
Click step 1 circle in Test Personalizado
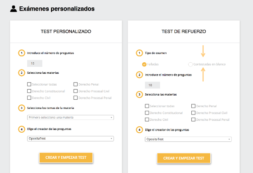22,53
